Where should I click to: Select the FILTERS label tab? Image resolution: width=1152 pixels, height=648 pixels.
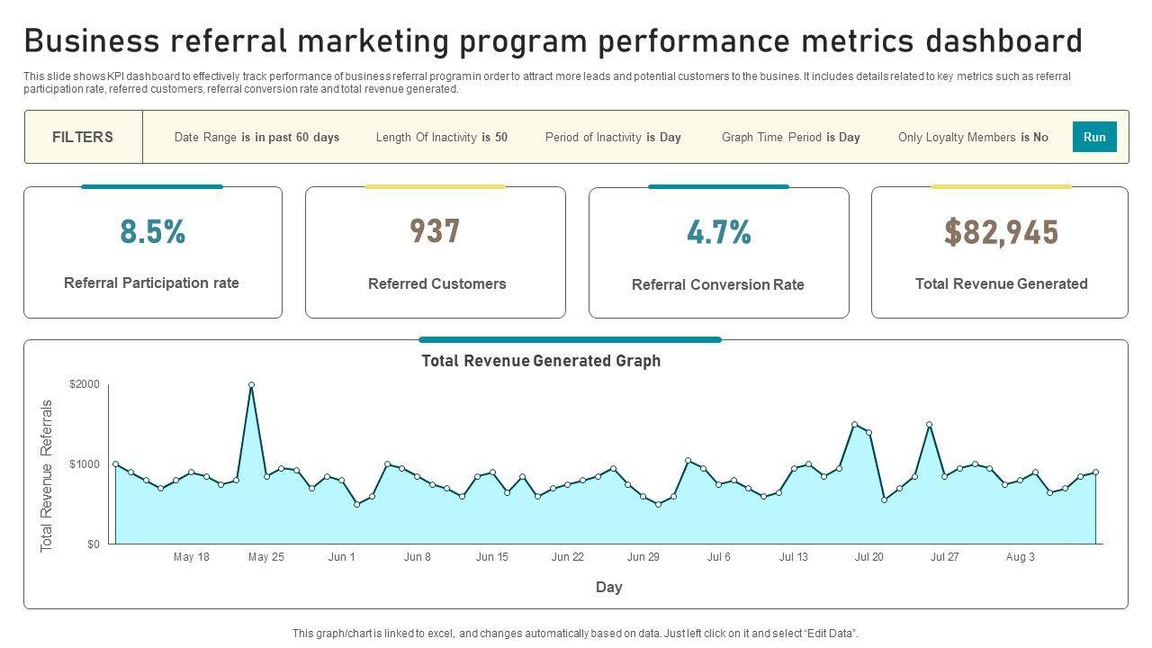tap(83, 137)
